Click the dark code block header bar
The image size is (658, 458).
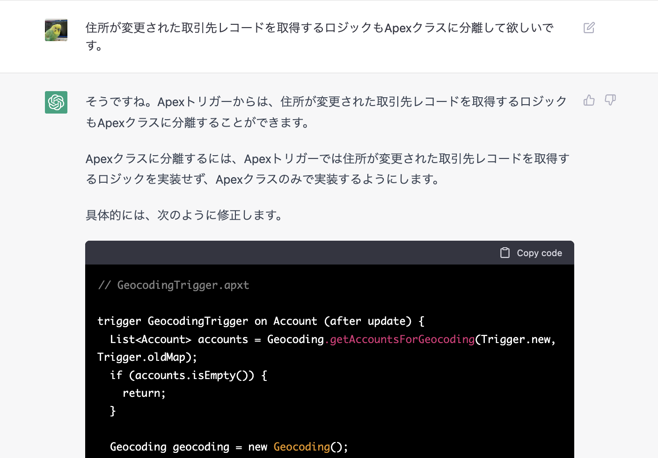click(329, 253)
